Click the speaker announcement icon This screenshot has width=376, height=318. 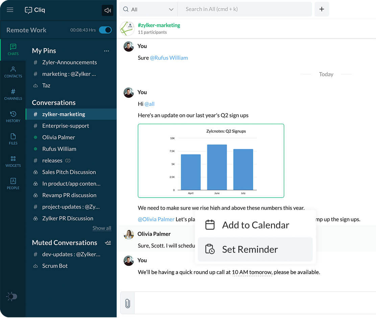click(108, 10)
